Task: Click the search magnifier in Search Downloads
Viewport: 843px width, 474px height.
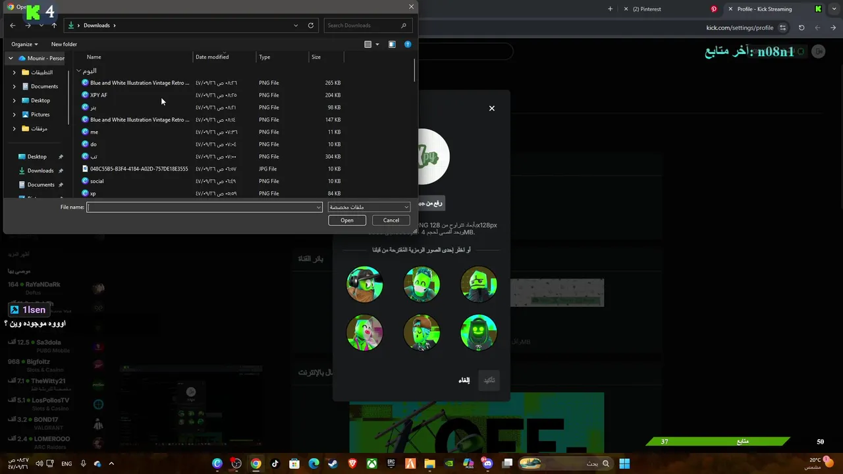Action: [x=404, y=25]
